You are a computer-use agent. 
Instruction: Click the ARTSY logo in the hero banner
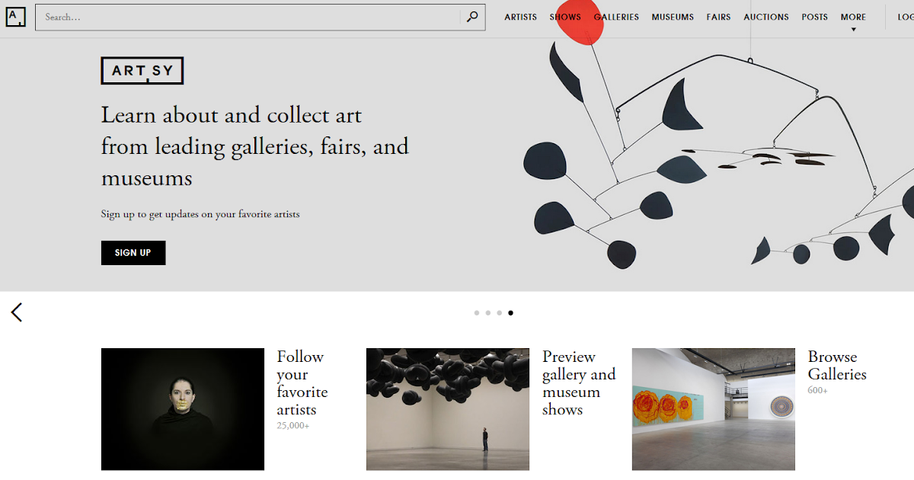[142, 70]
